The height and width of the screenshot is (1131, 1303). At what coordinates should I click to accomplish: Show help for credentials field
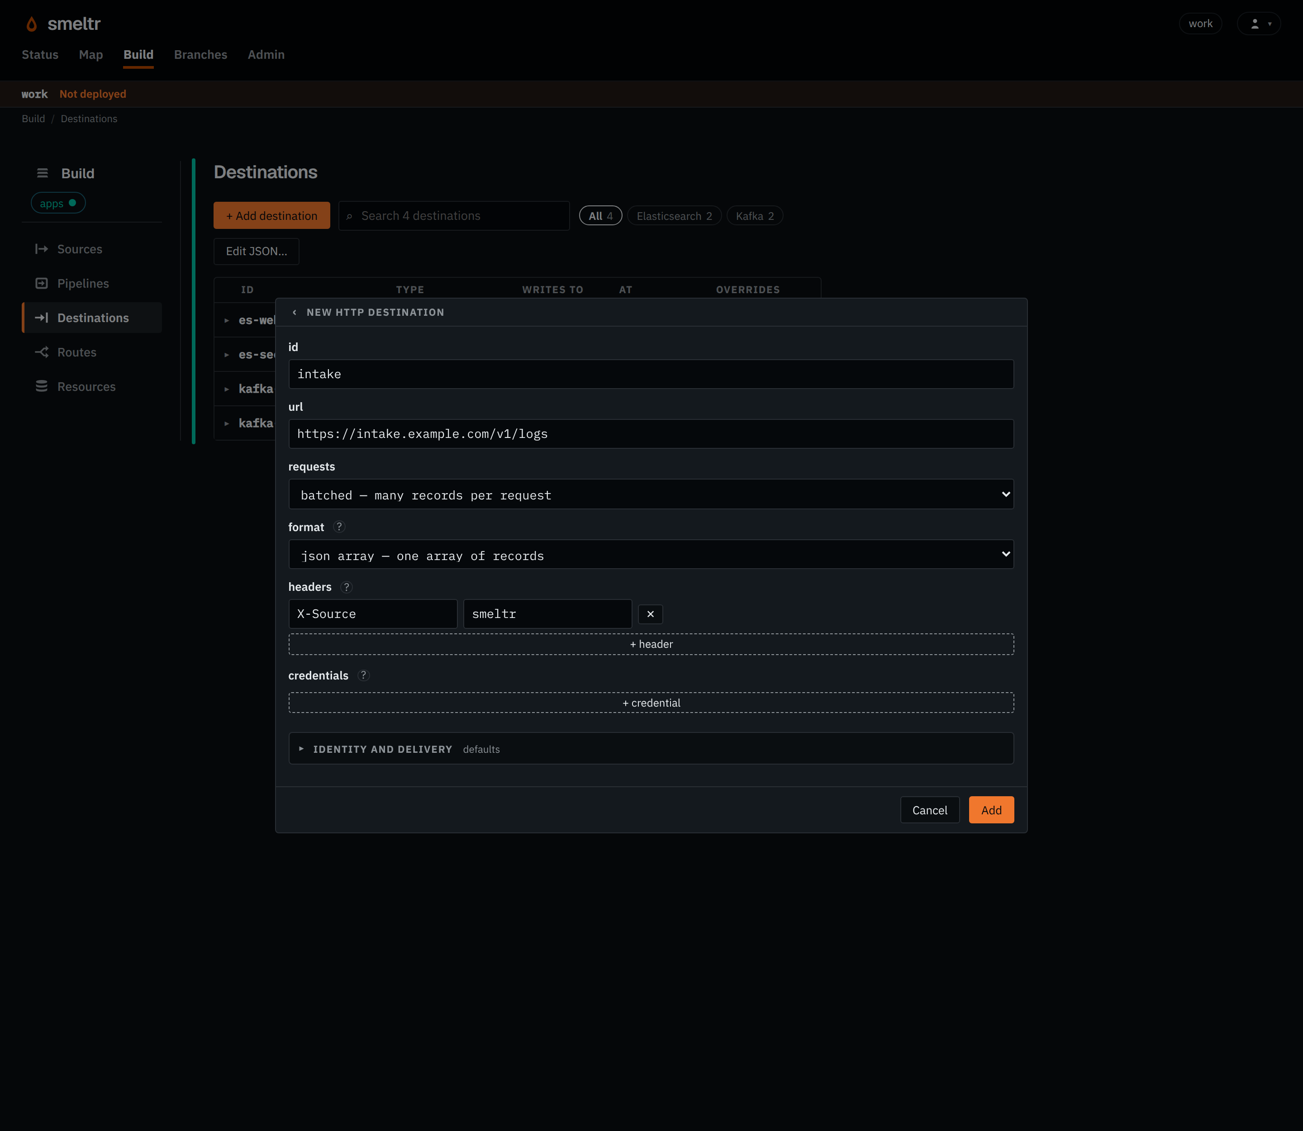(x=363, y=675)
